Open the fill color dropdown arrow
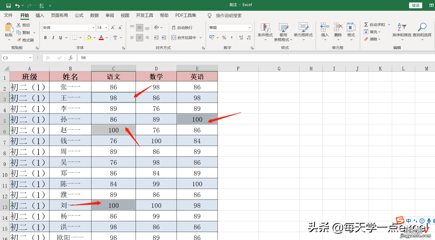Screen dimensions: 435x240 [94, 38]
